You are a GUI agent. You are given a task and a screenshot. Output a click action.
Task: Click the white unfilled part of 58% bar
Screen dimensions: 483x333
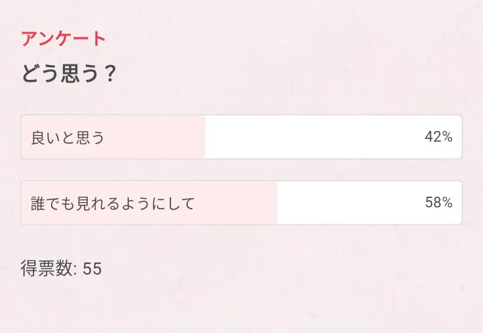pyautogui.click(x=349, y=203)
